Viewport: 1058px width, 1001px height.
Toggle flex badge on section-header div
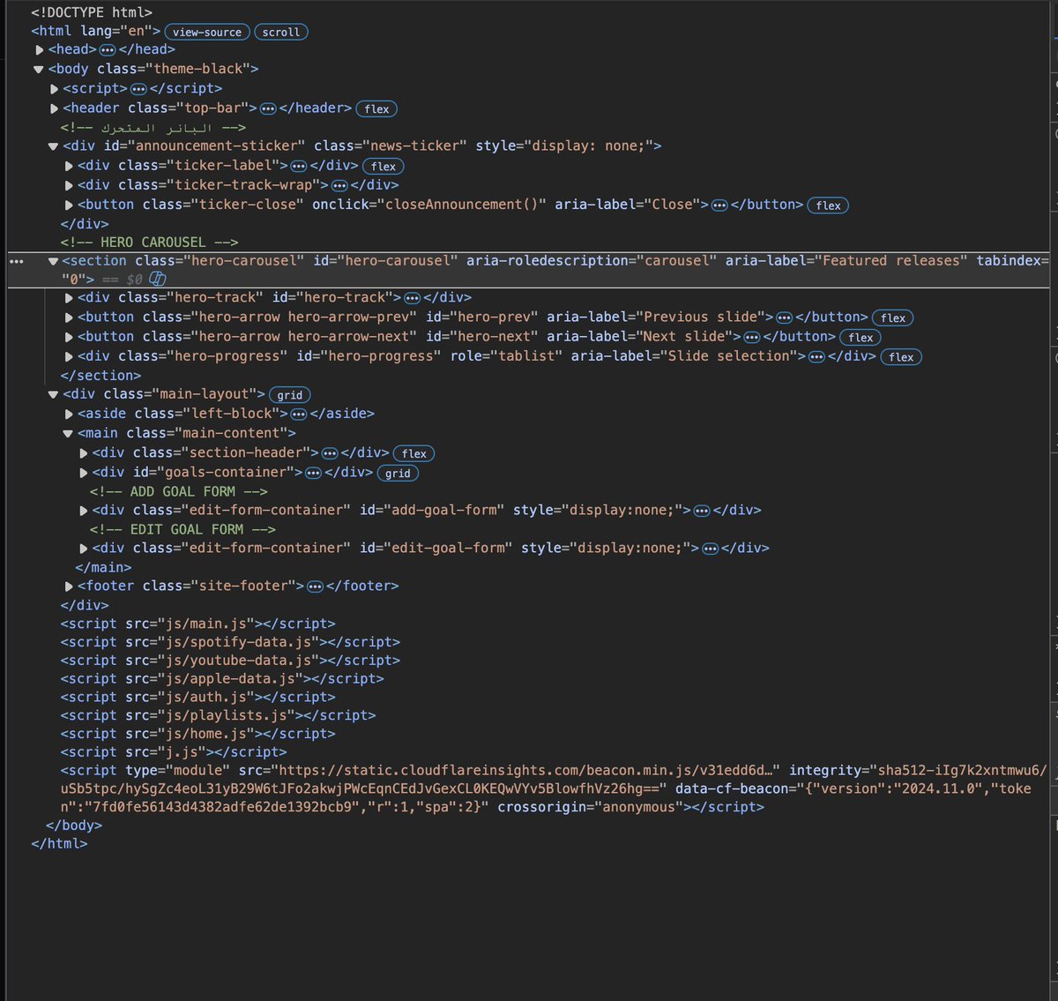point(414,453)
